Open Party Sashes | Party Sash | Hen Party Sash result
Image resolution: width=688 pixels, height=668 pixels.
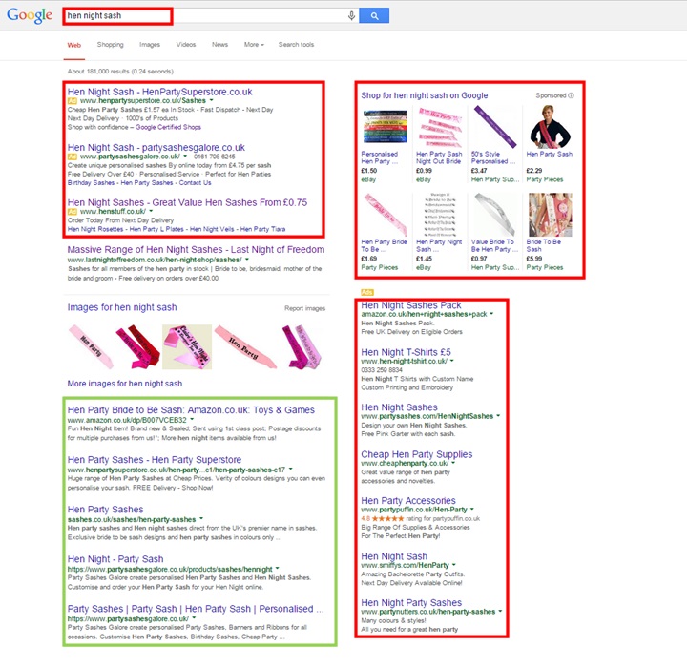coord(196,609)
